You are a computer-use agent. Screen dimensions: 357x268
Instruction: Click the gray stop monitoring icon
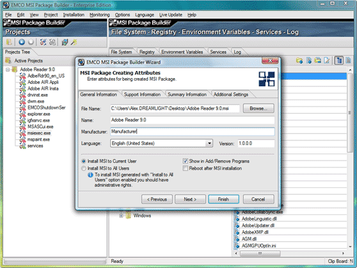pyautogui.click(x=31, y=42)
